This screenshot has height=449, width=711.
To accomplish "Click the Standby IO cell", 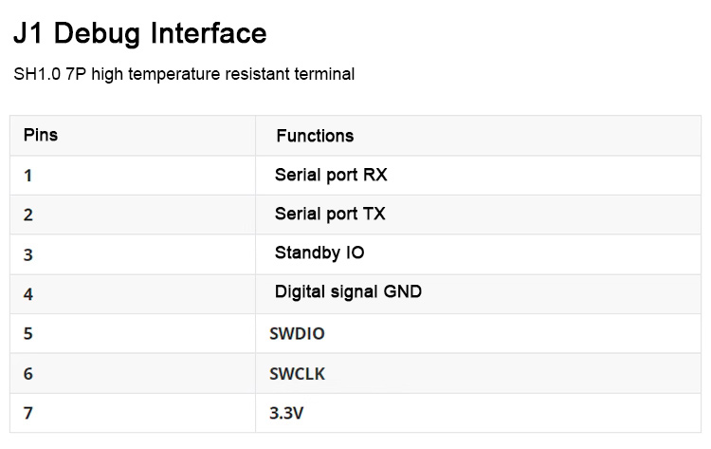I will tap(479, 254).
